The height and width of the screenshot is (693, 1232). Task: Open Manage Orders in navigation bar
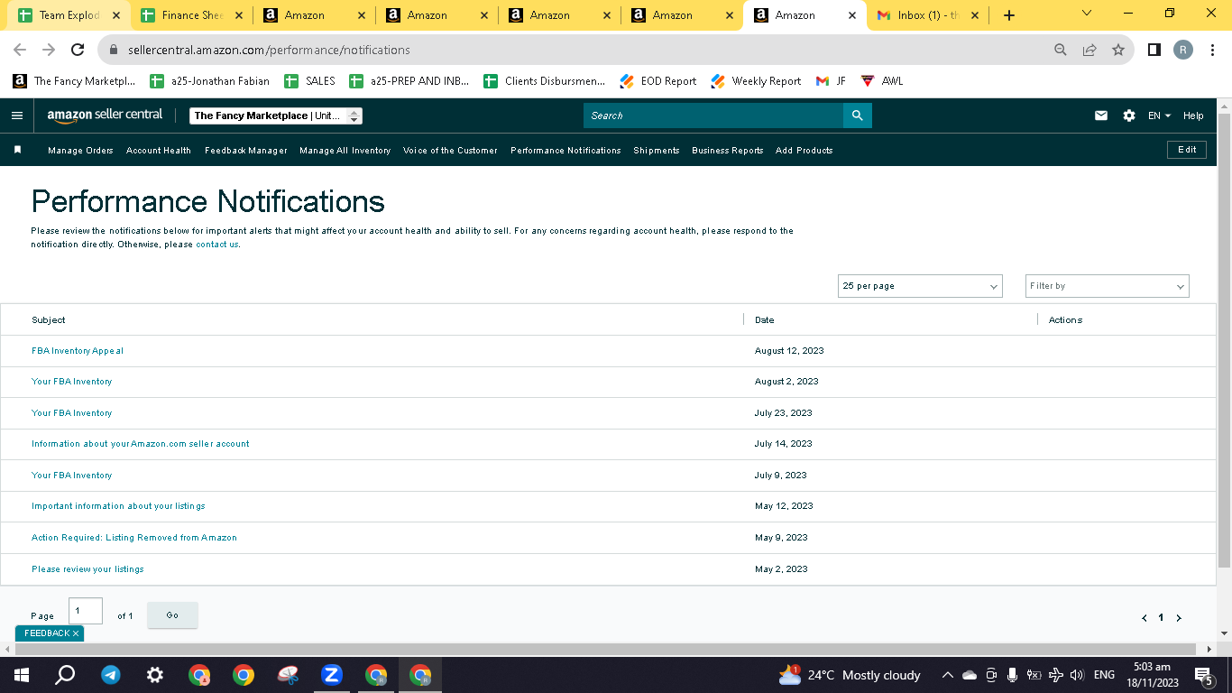[80, 151]
